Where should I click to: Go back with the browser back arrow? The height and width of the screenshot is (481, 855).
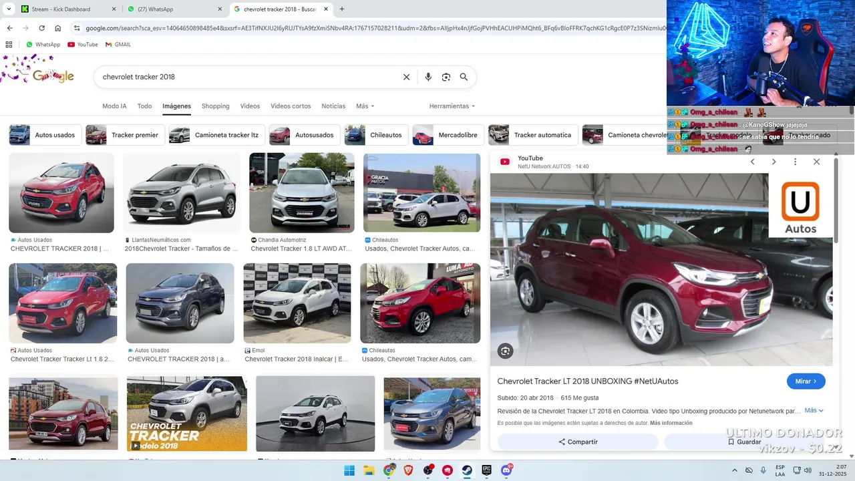click(9, 28)
